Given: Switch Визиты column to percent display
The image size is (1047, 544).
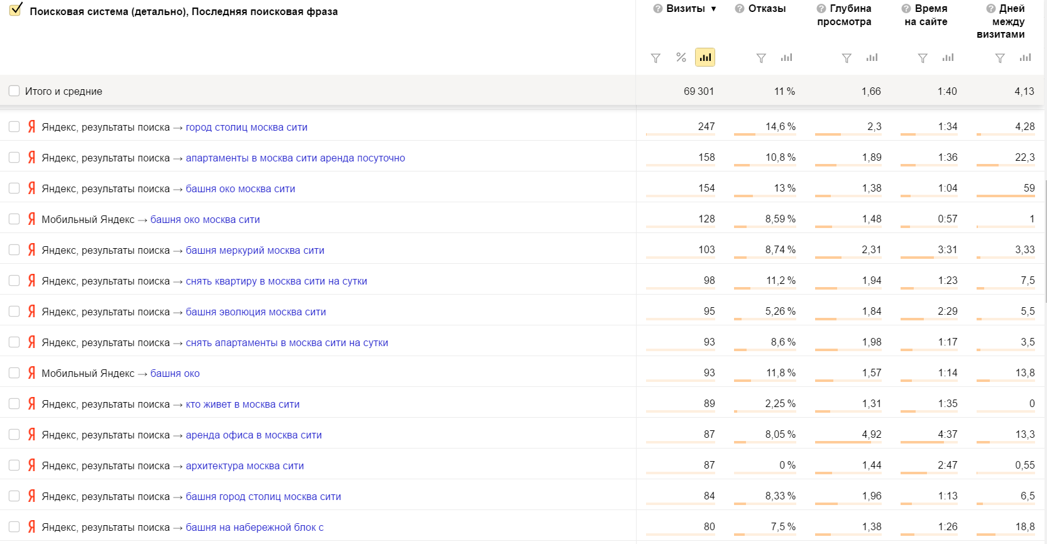Looking at the screenshot, I should (681, 57).
